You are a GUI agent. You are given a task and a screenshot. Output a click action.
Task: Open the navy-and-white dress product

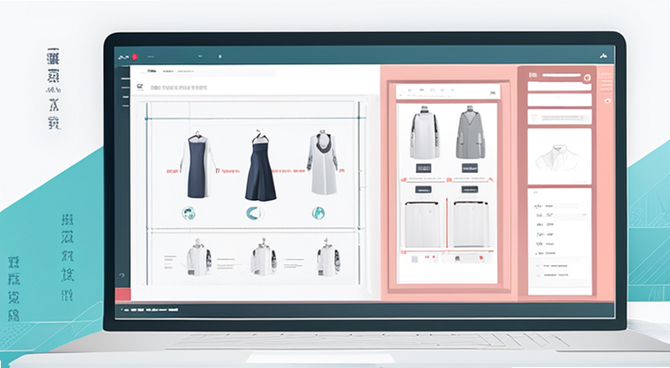tap(197, 165)
